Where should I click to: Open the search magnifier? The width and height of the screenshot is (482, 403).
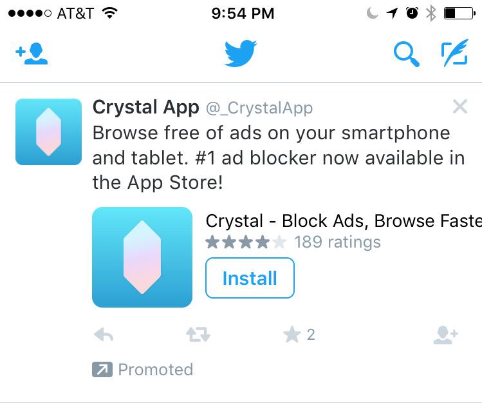coord(406,54)
